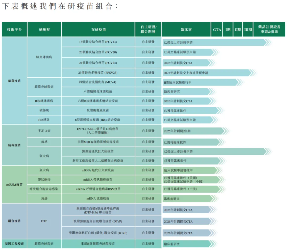Click the 技術平台 column header
This screenshot has width=287, height=250.
14,30
